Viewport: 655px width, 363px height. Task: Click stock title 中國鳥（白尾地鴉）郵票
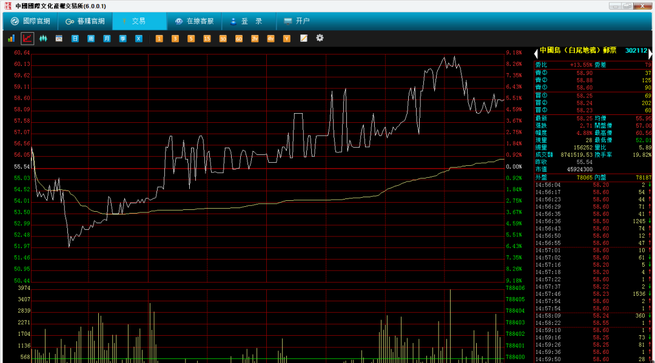point(578,50)
